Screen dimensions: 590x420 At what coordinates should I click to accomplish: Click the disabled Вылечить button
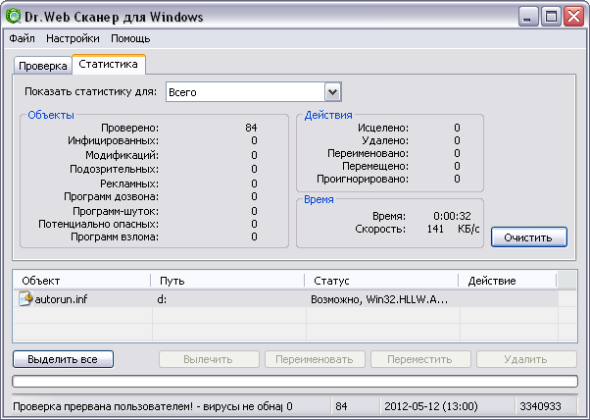(x=209, y=359)
